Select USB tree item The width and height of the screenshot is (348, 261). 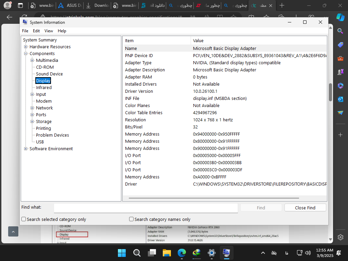click(40, 142)
